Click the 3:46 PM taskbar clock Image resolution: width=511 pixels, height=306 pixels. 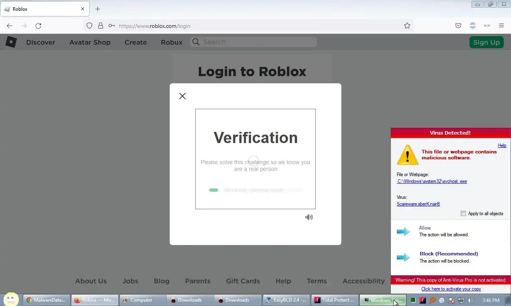pyautogui.click(x=491, y=300)
